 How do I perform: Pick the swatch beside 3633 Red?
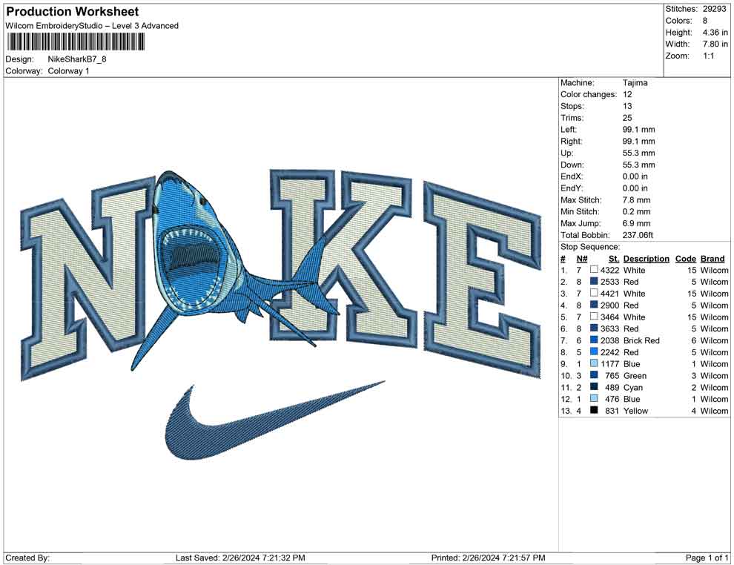coord(594,328)
